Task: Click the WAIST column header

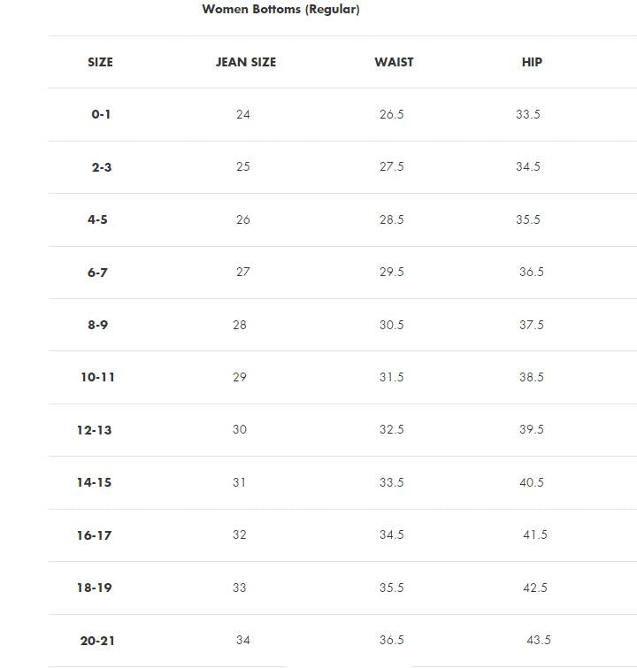Action: (394, 62)
